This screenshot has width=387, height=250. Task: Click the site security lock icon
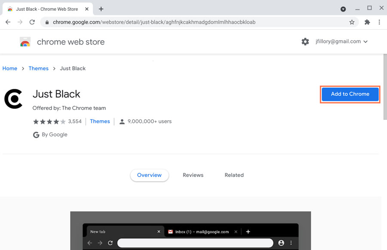46,21
